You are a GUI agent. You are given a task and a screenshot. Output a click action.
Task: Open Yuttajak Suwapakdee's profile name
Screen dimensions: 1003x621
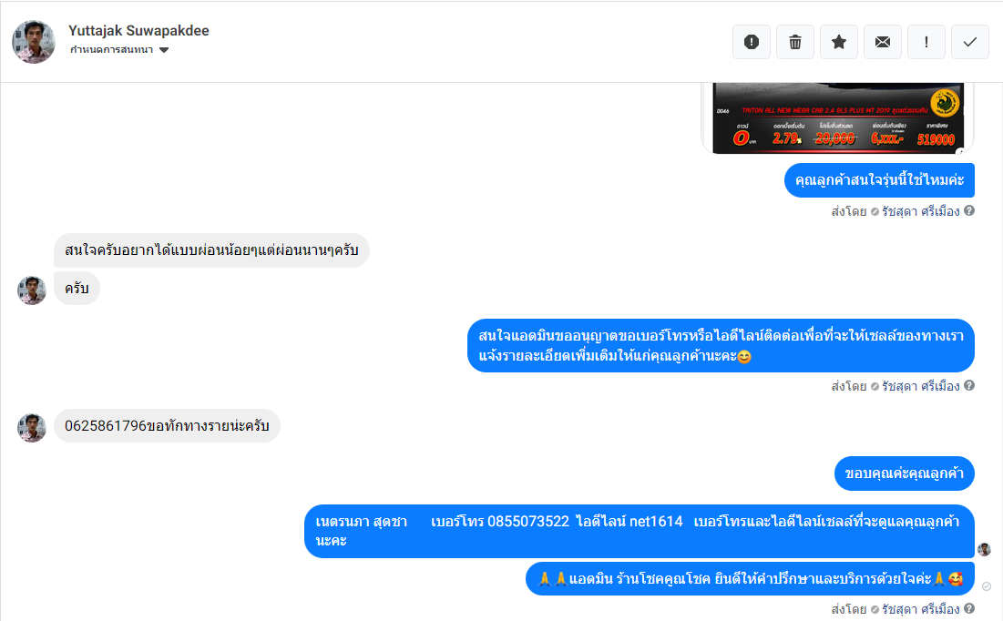138,31
